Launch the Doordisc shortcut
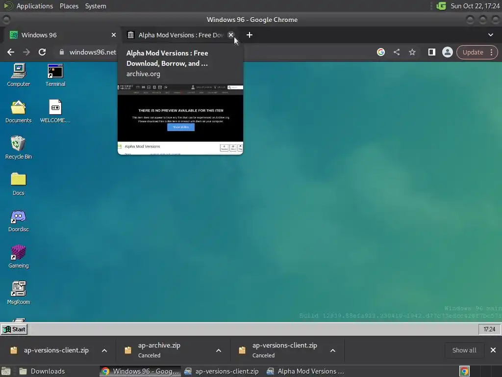Screen dimensions: 502x377 19,220
